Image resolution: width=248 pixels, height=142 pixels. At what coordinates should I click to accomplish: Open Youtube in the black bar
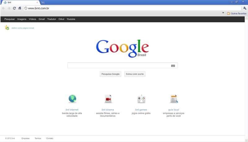click(x=71, y=19)
